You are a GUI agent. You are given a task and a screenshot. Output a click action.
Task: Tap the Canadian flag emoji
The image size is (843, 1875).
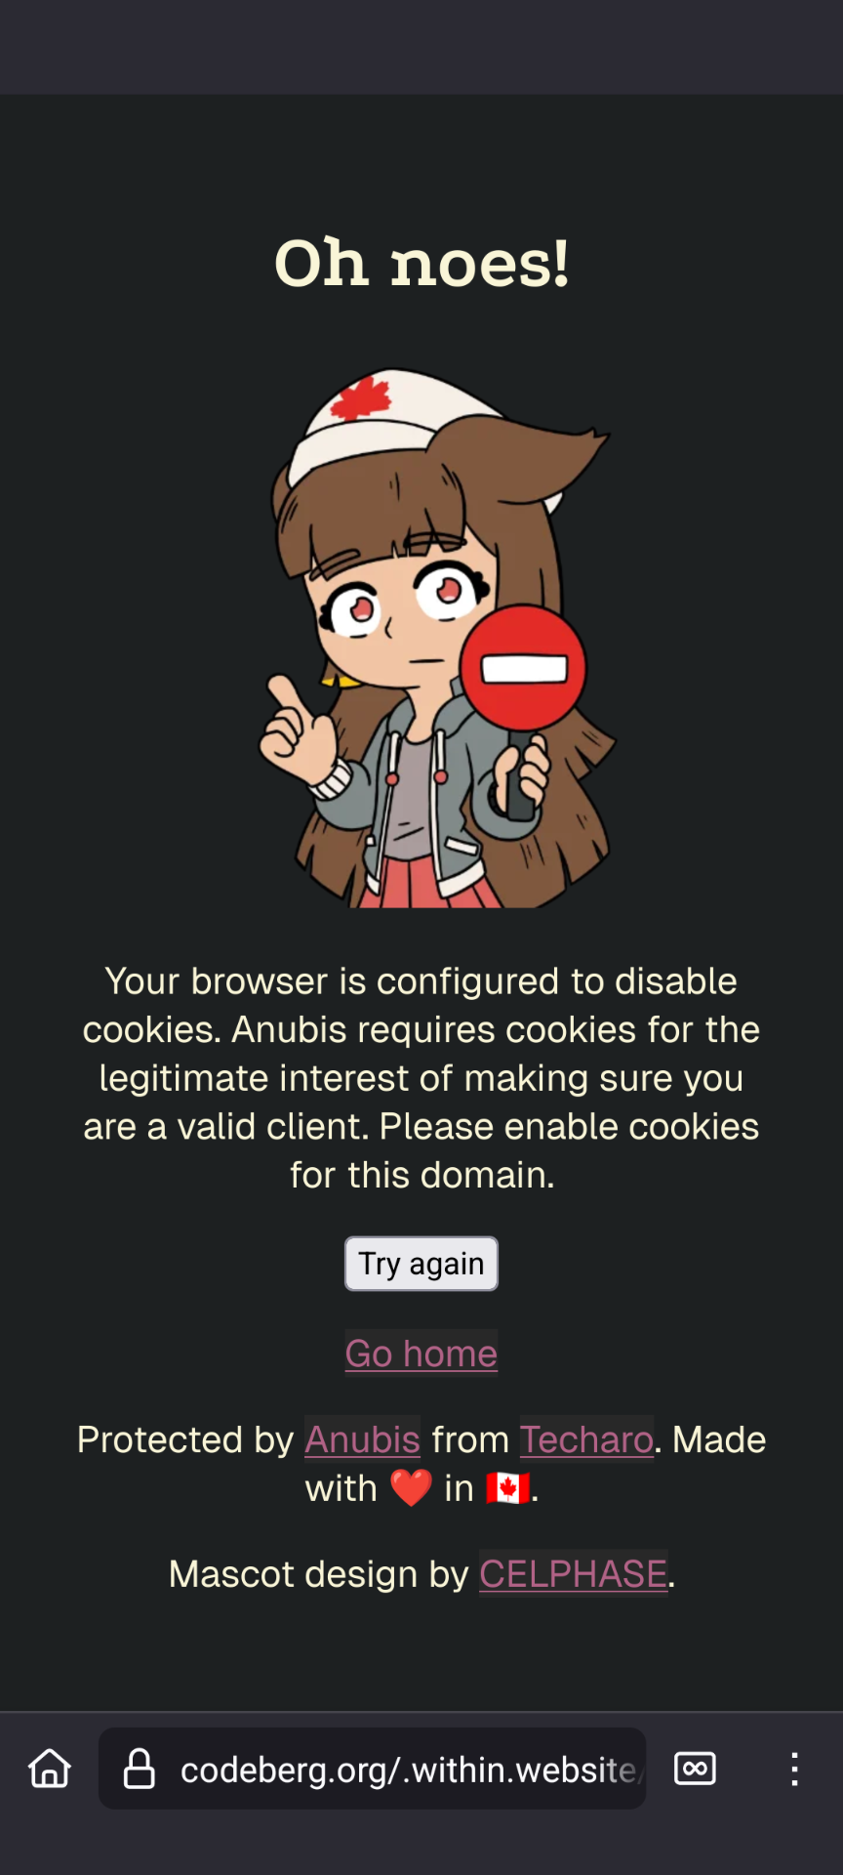pyautogui.click(x=508, y=1488)
